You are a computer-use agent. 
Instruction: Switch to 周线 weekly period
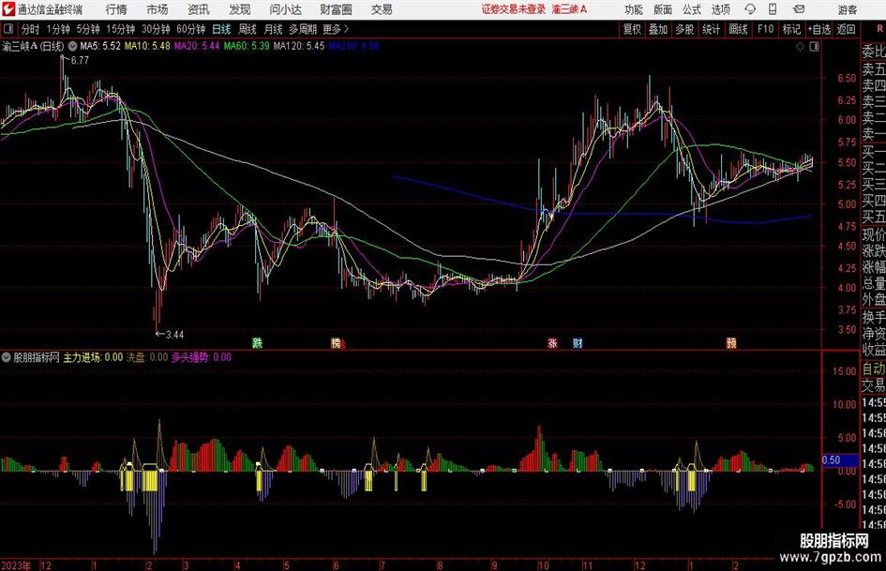point(248,29)
